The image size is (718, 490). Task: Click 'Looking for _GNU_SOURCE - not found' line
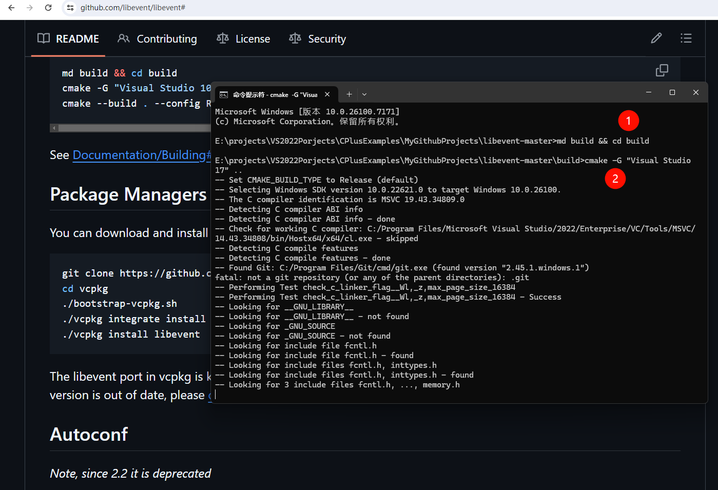pyautogui.click(x=303, y=336)
